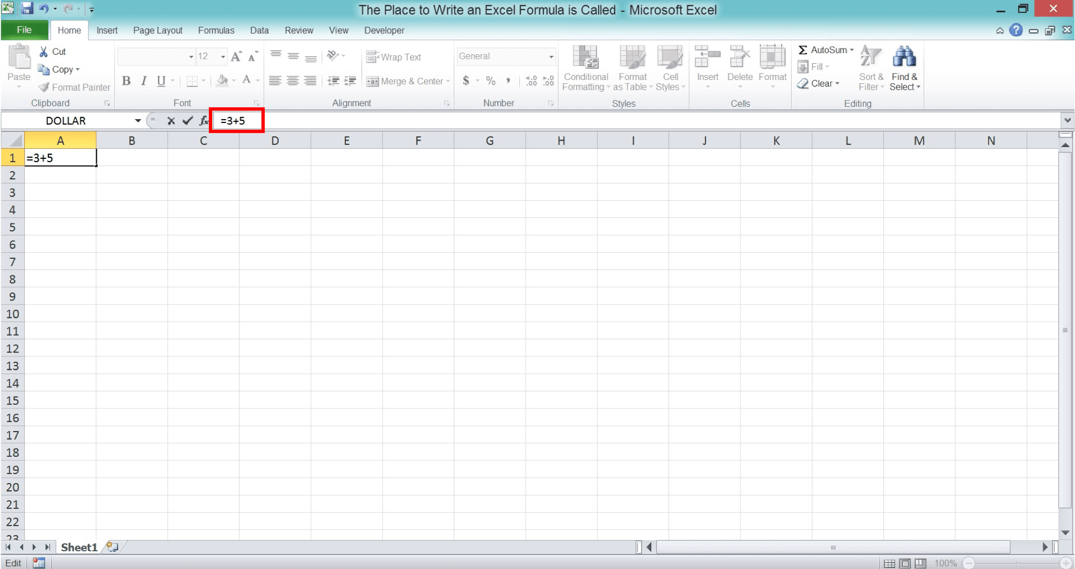Switch to Page Break Preview icon
This screenshot has height=569, width=1075.
pos(921,563)
